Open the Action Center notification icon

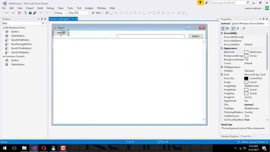tap(265, 148)
